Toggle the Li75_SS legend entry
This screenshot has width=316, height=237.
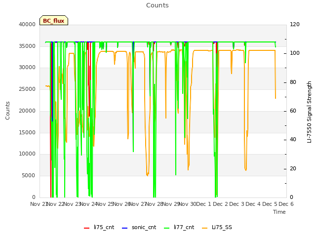(217, 228)
